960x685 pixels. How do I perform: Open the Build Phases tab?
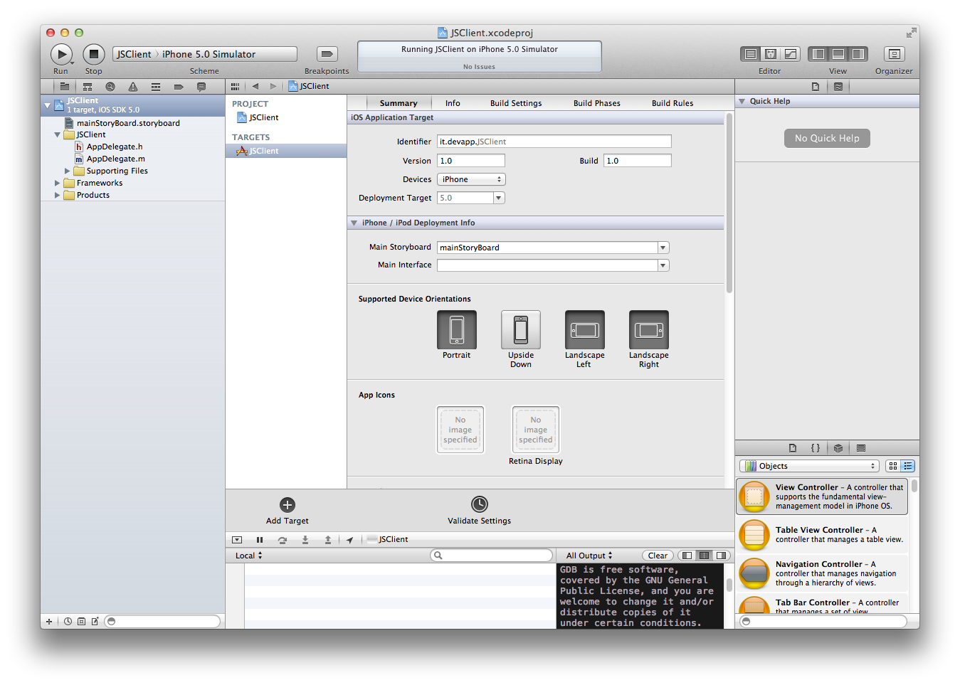point(596,103)
